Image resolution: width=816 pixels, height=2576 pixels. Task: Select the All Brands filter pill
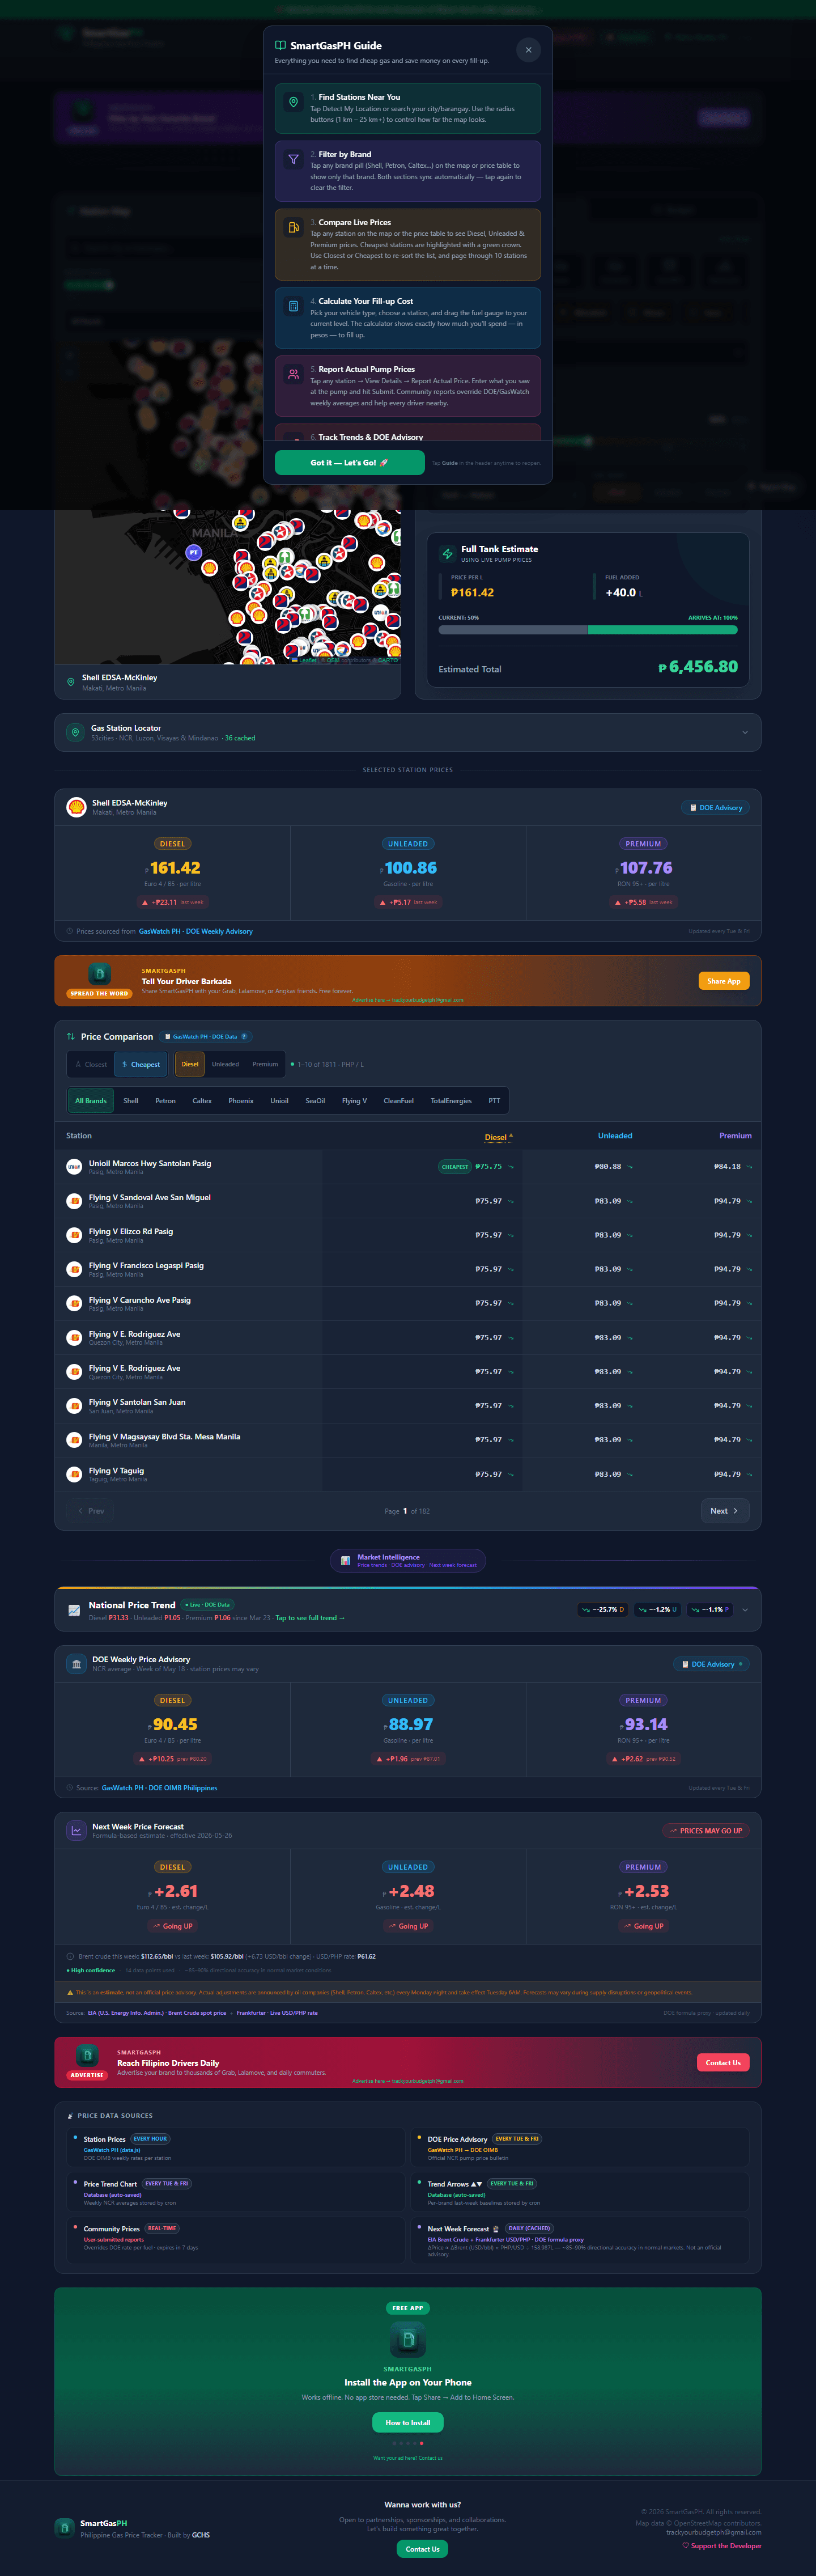91,1101
